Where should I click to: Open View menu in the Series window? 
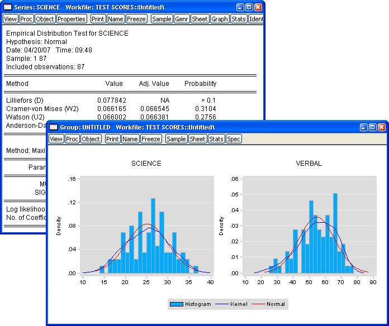(x=11, y=19)
